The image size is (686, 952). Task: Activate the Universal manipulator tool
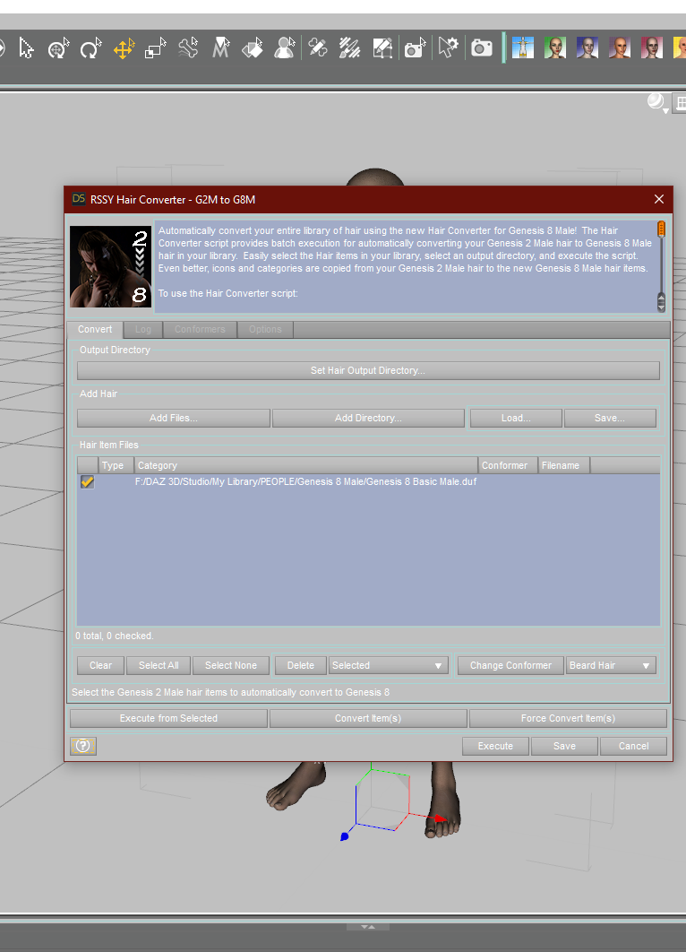58,48
